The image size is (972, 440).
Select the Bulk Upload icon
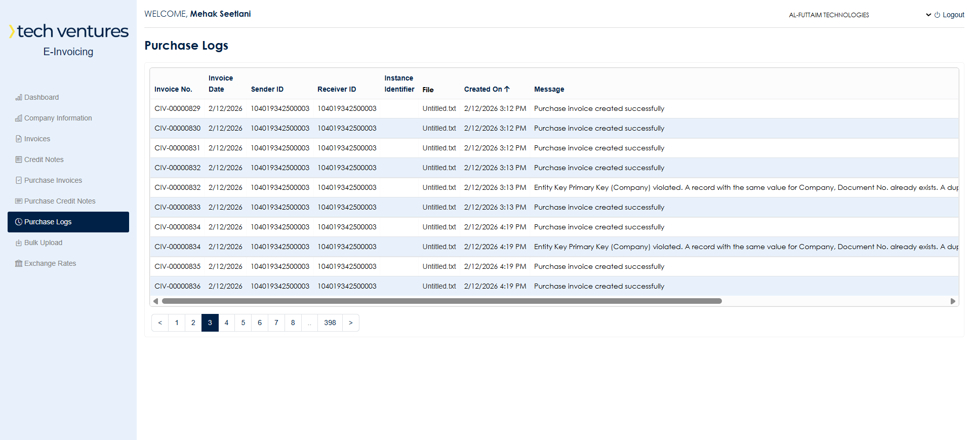(19, 243)
